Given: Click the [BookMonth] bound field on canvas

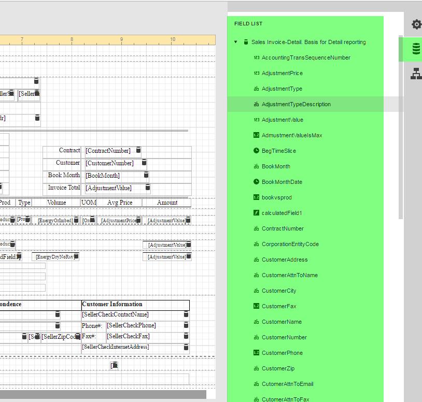Looking at the screenshot, I should 103,176.
